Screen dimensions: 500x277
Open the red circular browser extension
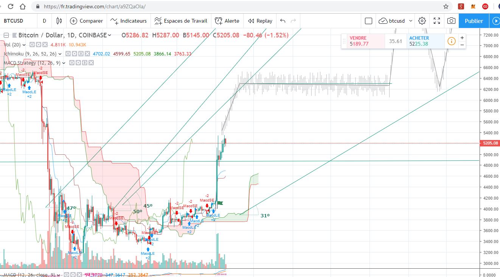[486, 6]
